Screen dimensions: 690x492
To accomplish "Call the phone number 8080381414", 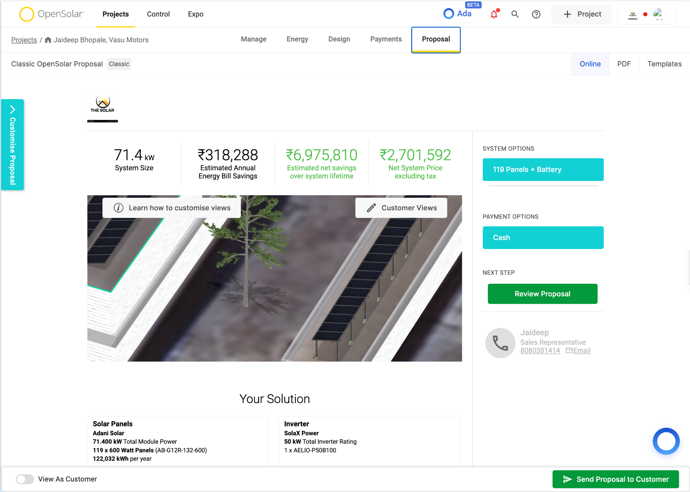I will [540, 350].
